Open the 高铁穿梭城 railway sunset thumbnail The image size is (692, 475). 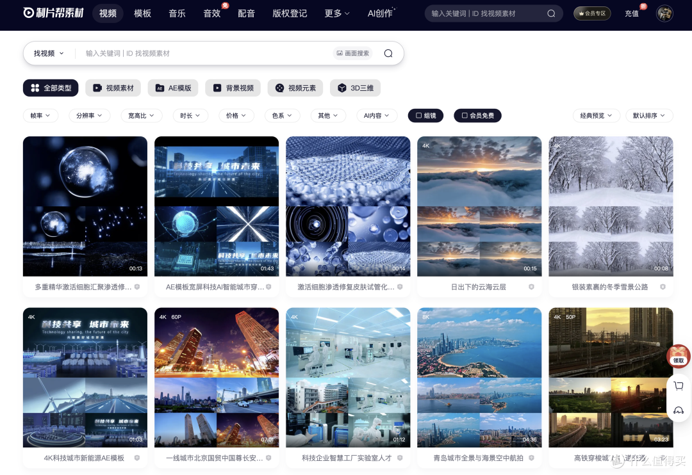coord(611,378)
